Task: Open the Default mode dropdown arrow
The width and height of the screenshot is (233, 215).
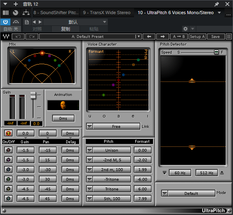Action: coord(165,194)
